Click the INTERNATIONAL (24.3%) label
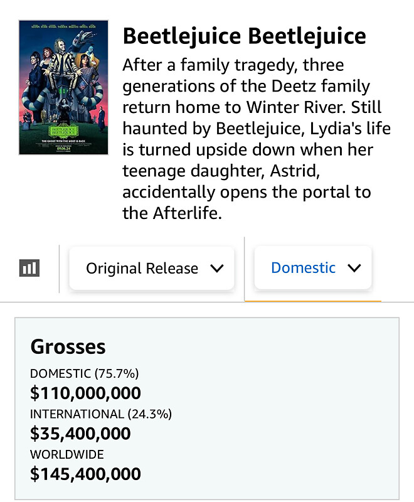414x502 pixels. coord(100,414)
